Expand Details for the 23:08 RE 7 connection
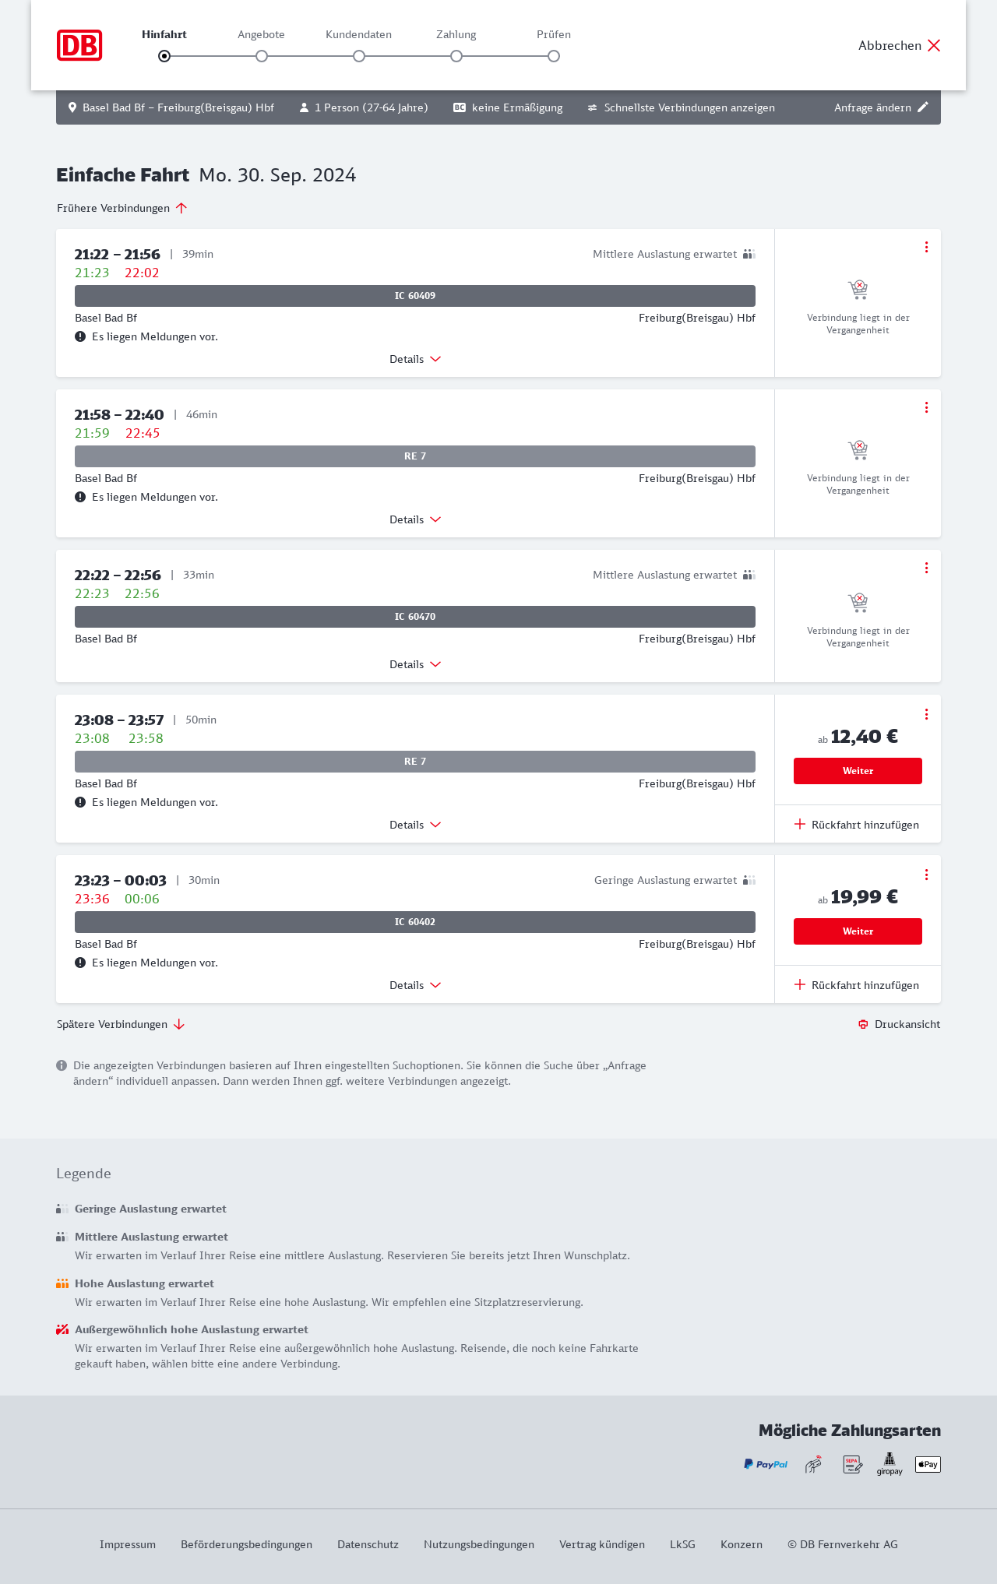The width and height of the screenshot is (997, 1584). pos(415,825)
